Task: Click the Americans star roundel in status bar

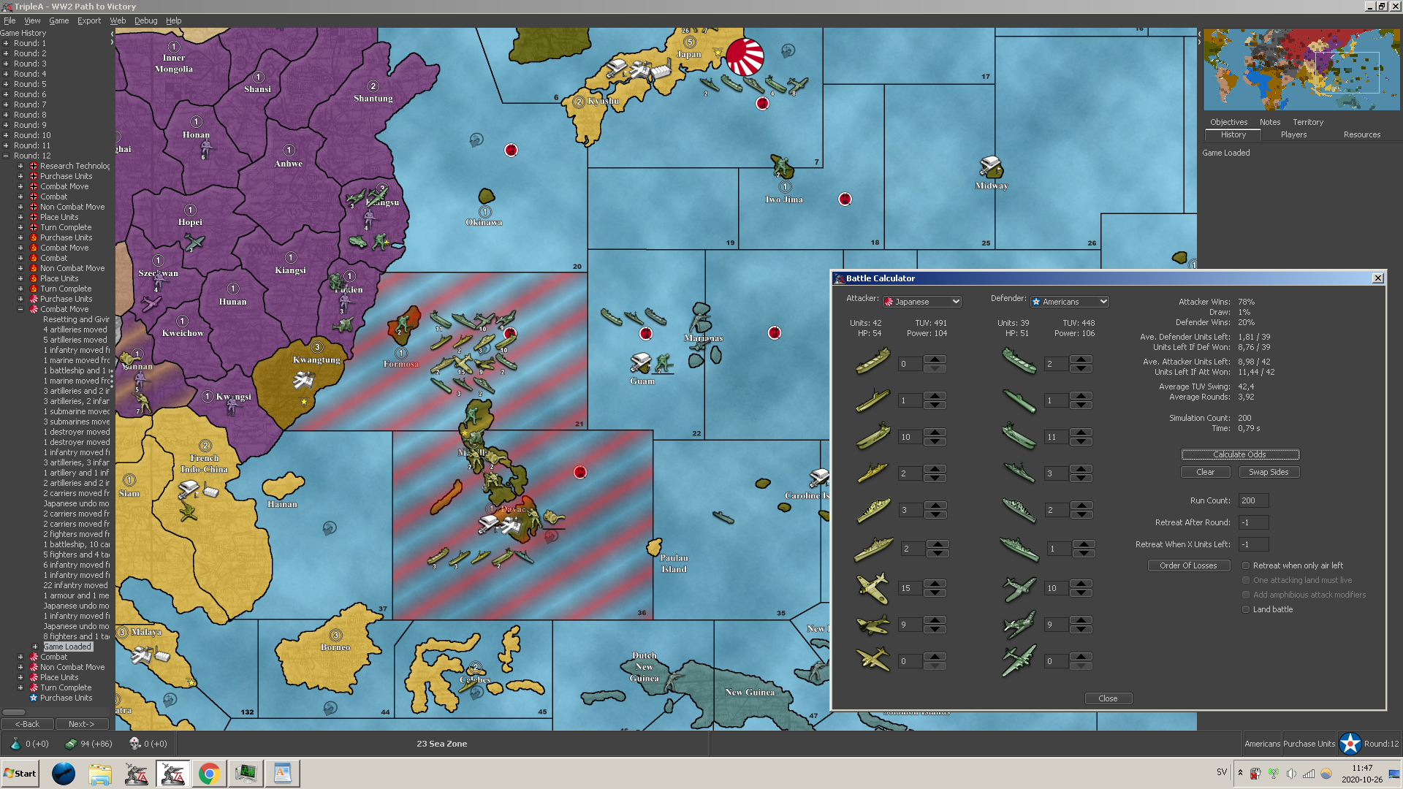Action: point(1350,744)
